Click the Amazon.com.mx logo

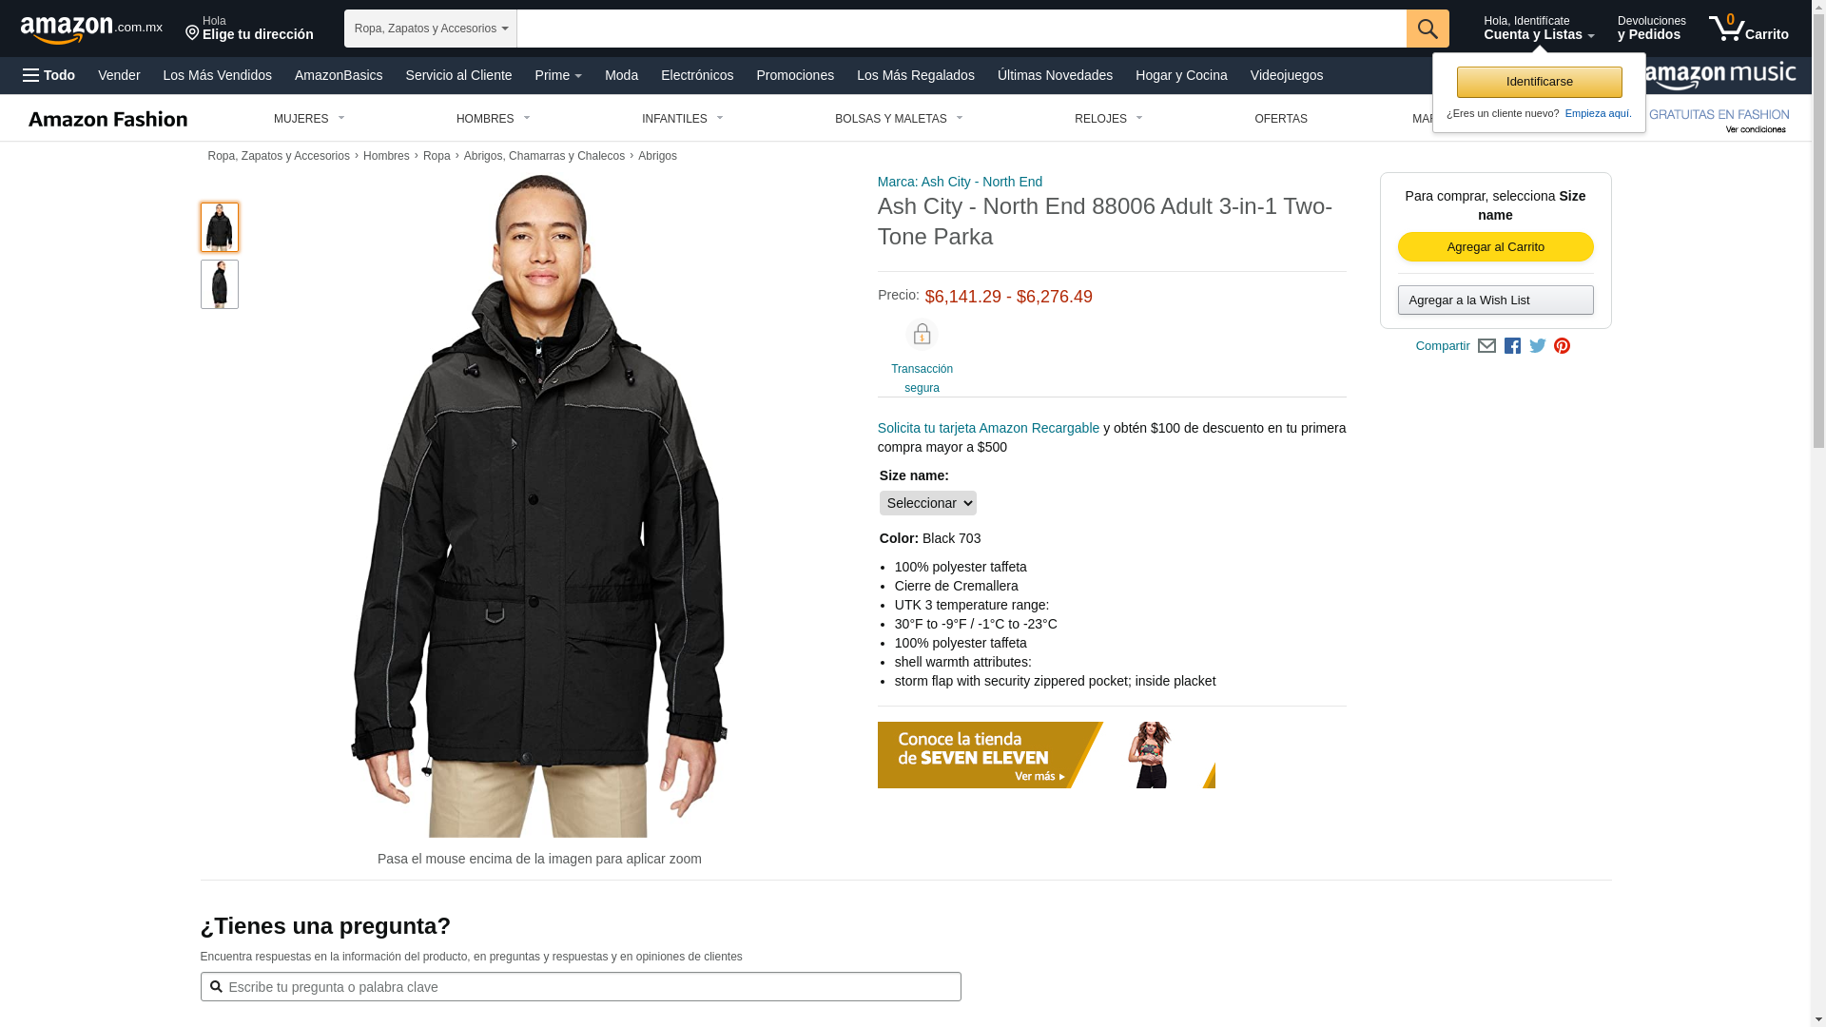pos(91,29)
